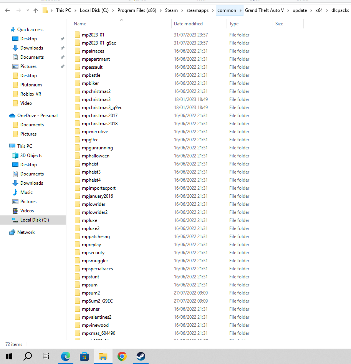Go up one folder level
The width and height of the screenshot is (351, 364).
[x=36, y=10]
